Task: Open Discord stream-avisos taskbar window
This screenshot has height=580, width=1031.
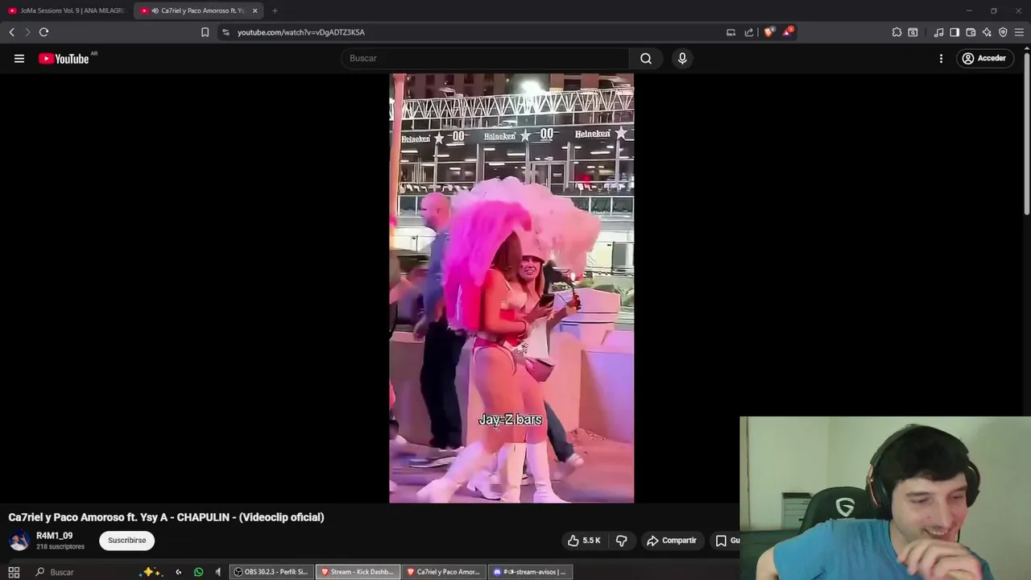Action: point(530,572)
